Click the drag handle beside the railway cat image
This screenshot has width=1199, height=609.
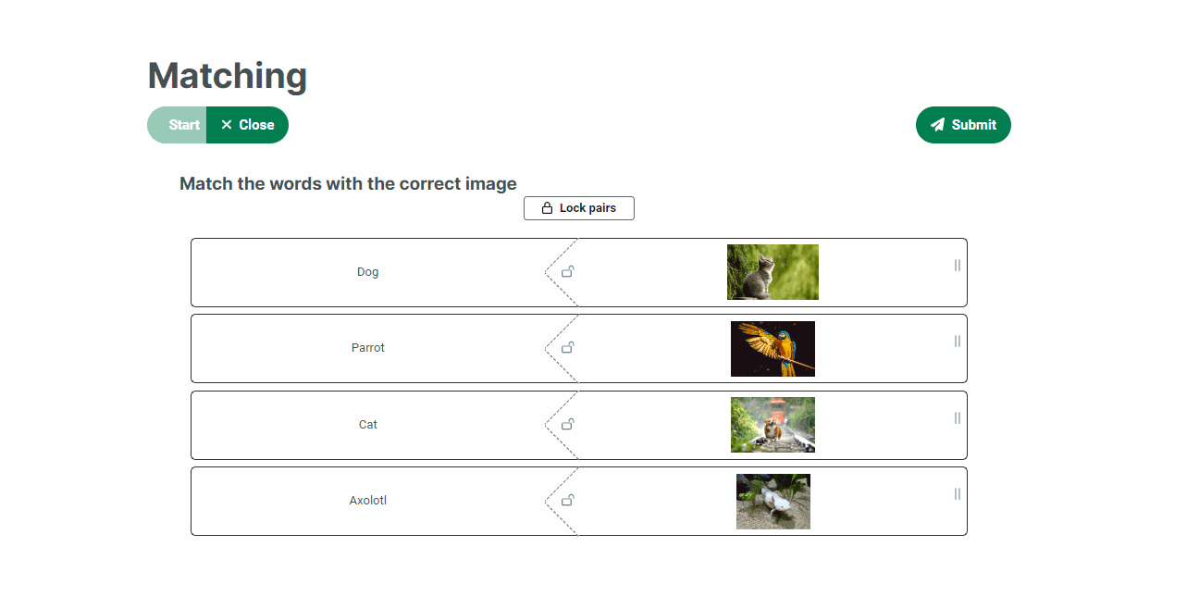(957, 418)
